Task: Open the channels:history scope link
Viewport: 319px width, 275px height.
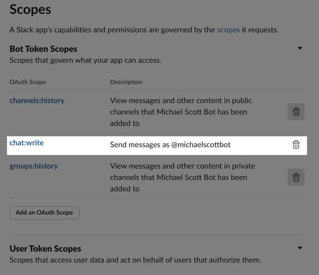Action: [x=37, y=101]
